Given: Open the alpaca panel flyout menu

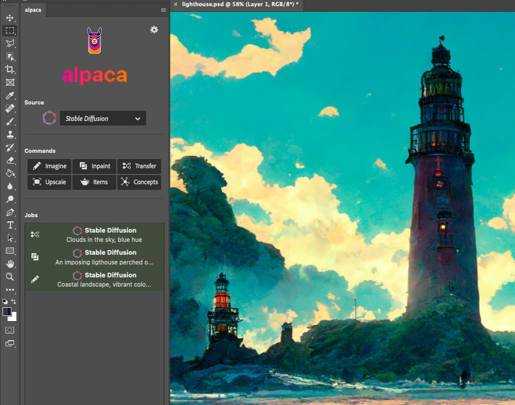Looking at the screenshot, I should 163,10.
